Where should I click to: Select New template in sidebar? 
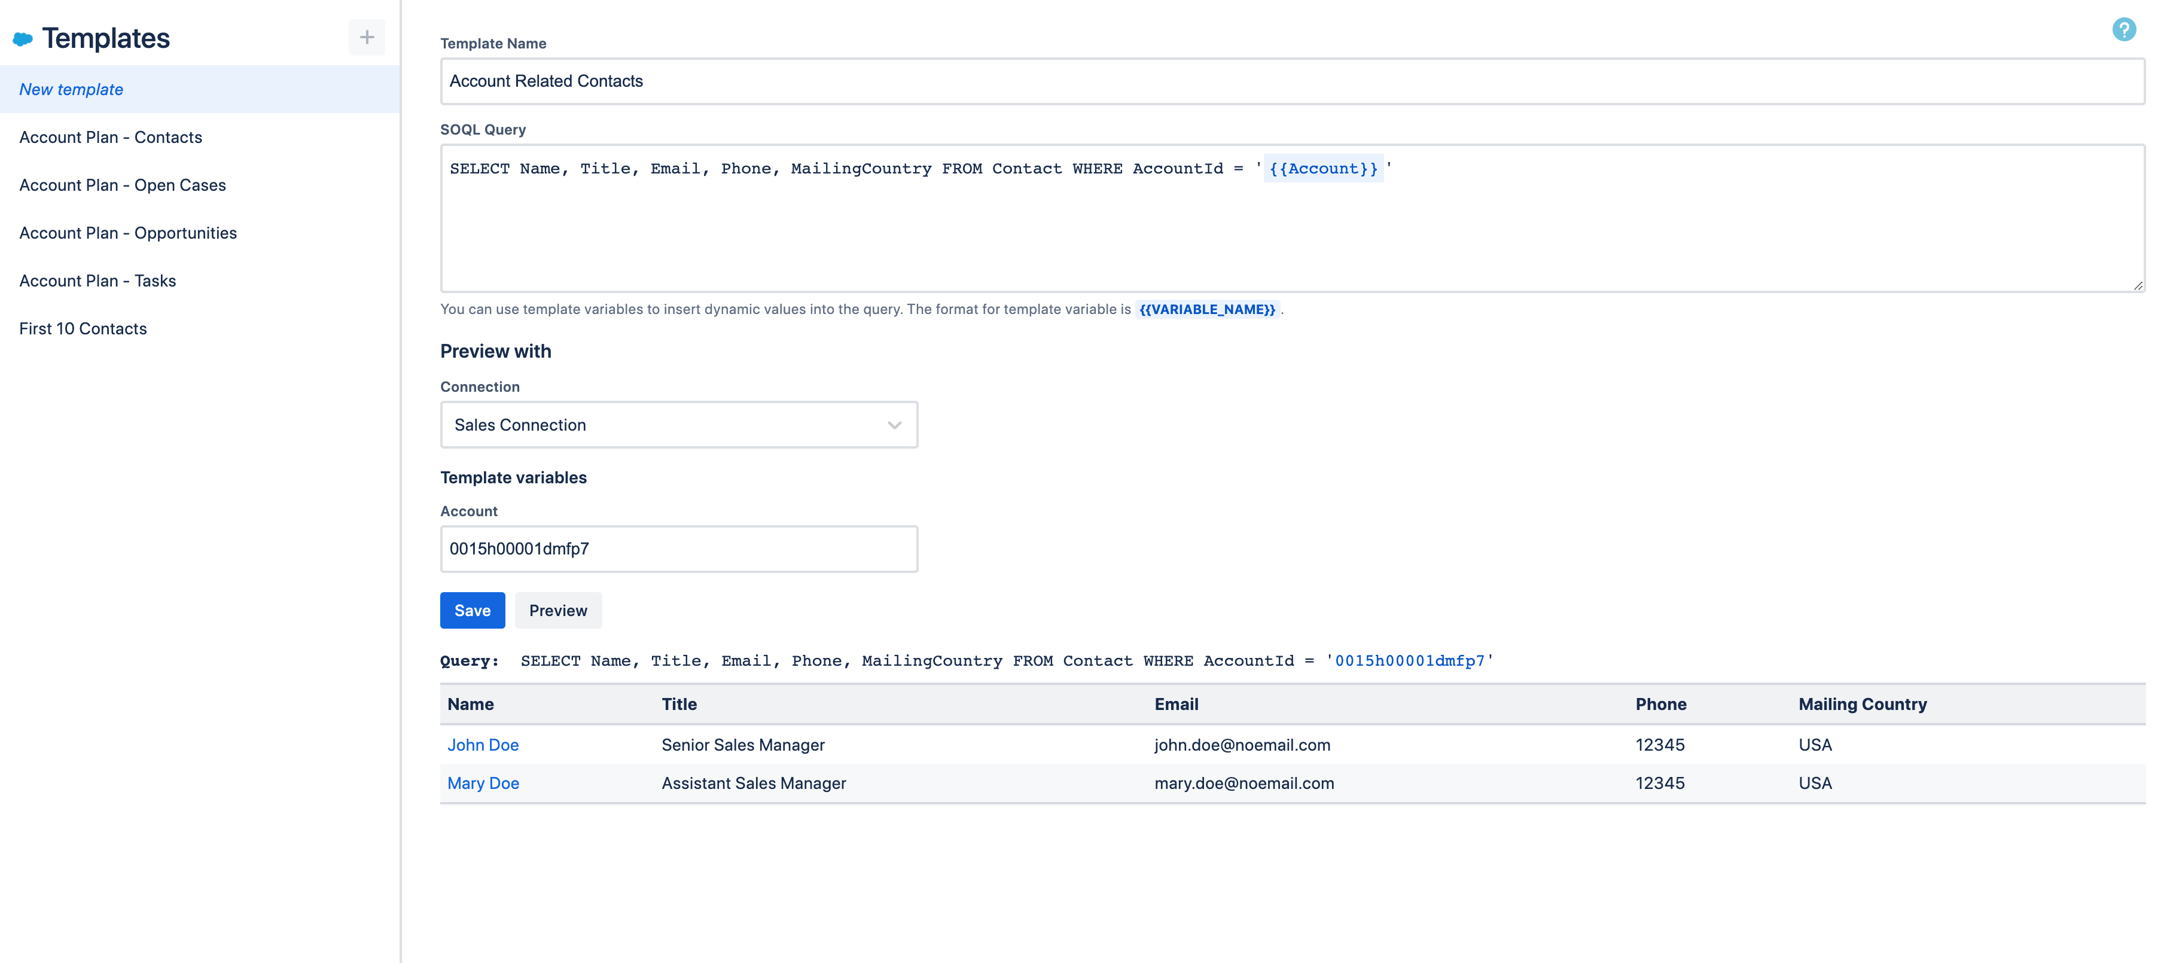coord(72,89)
